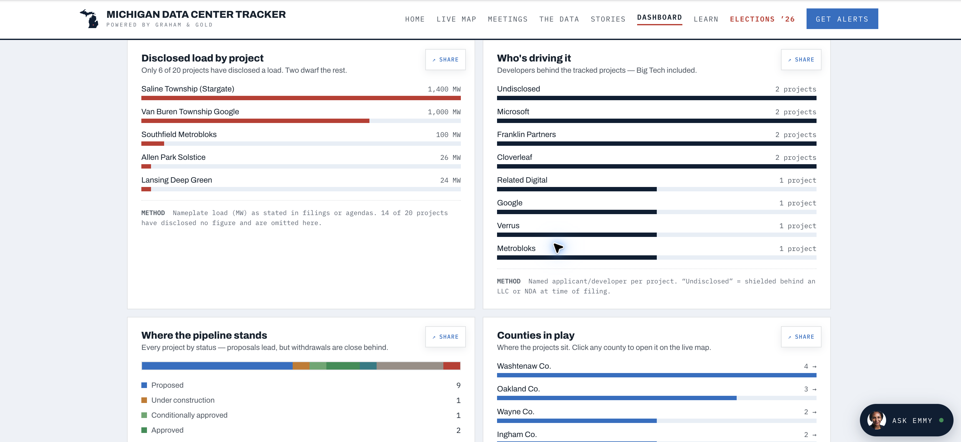Click the Who's driving it heading
Screen dimensions: 961x442
tap(534, 58)
